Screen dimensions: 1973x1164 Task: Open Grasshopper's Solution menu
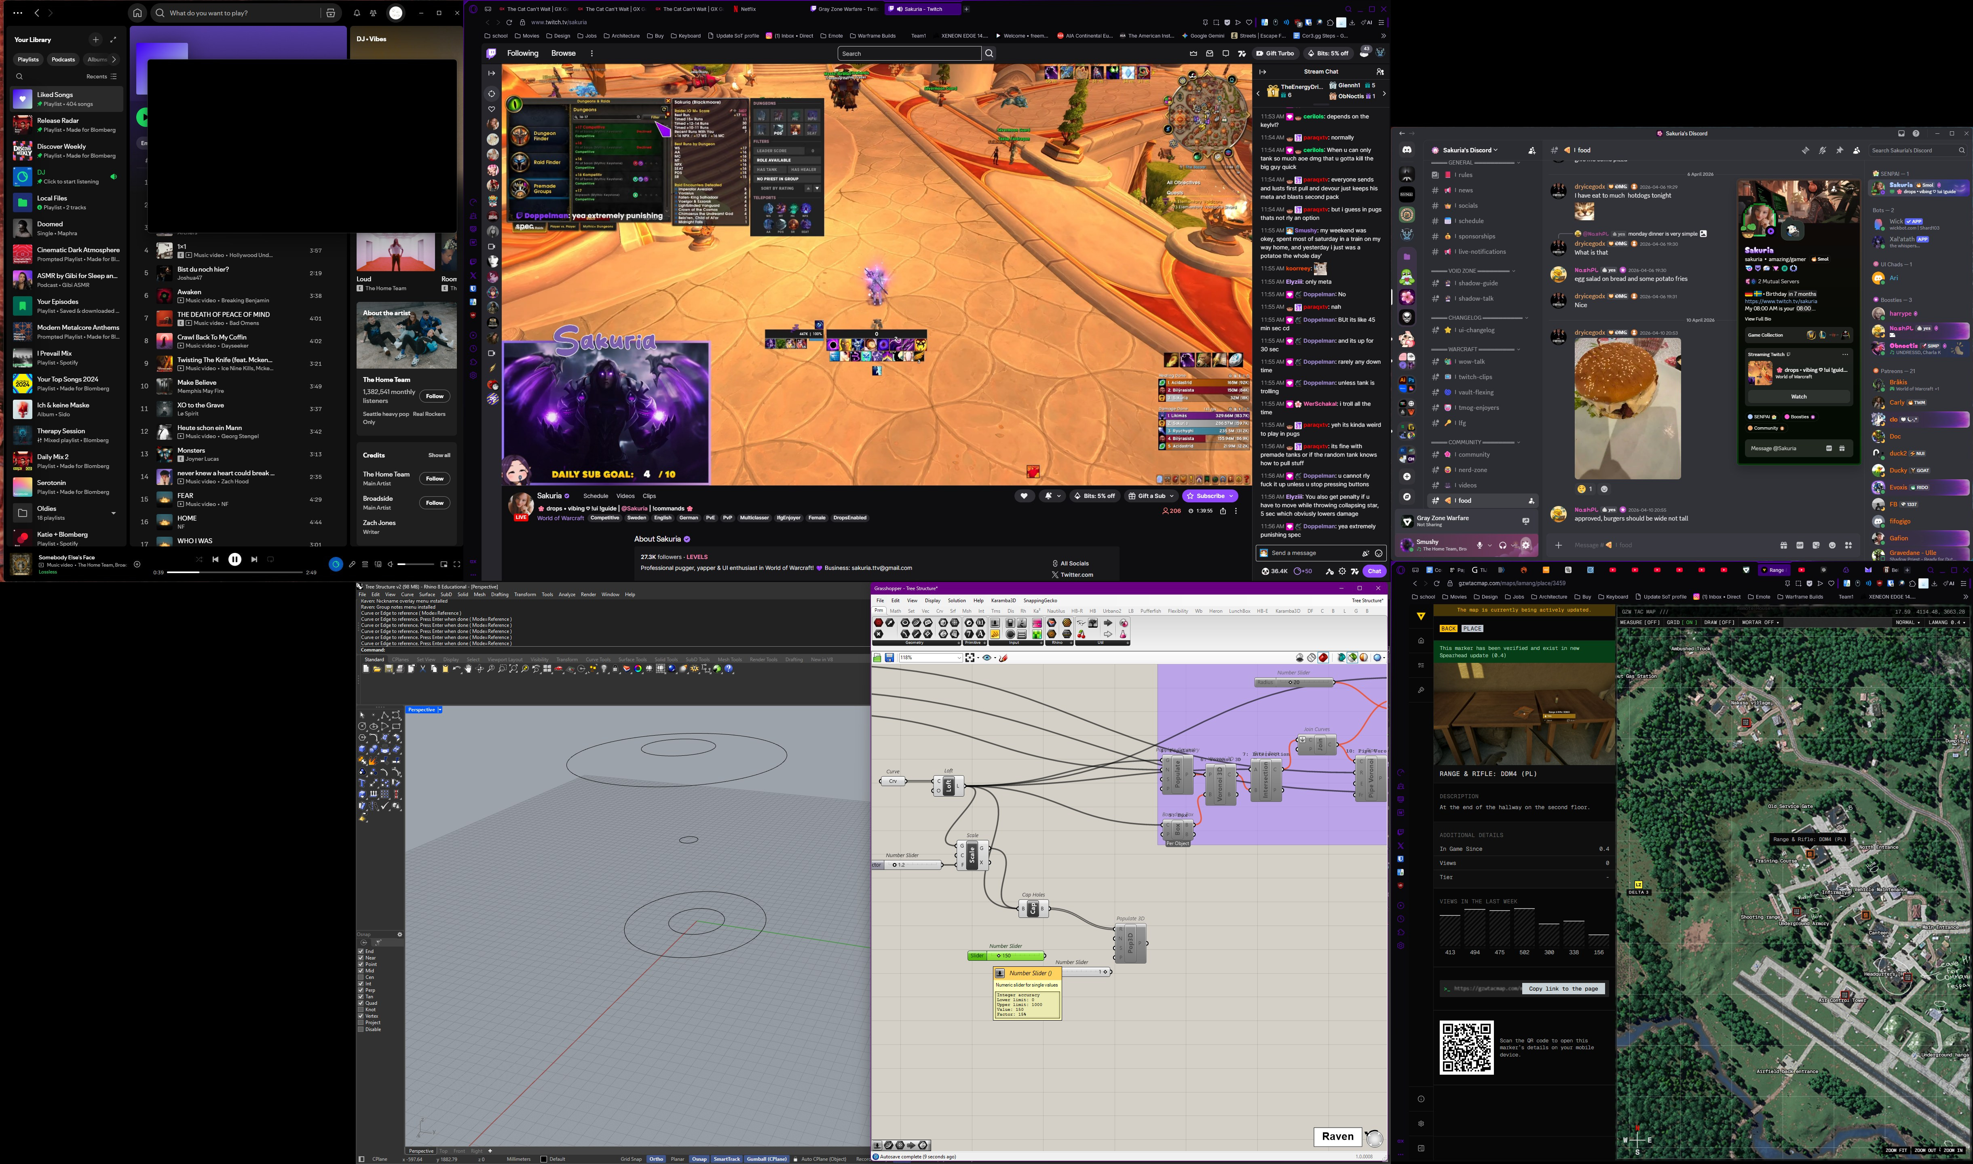click(x=956, y=601)
